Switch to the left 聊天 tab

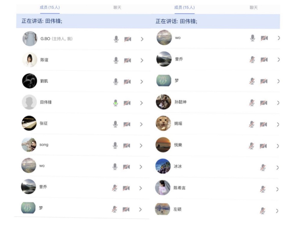(x=117, y=8)
